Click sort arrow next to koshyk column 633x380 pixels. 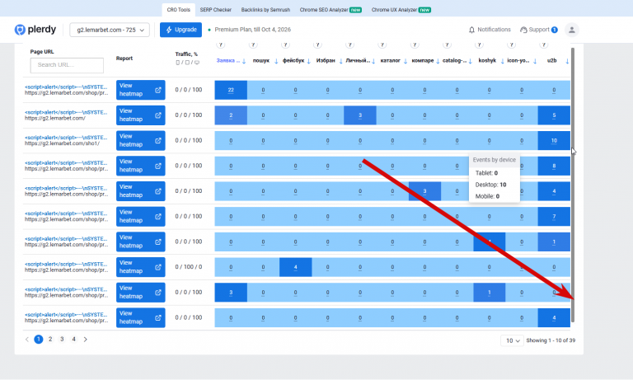pyautogui.click(x=502, y=61)
